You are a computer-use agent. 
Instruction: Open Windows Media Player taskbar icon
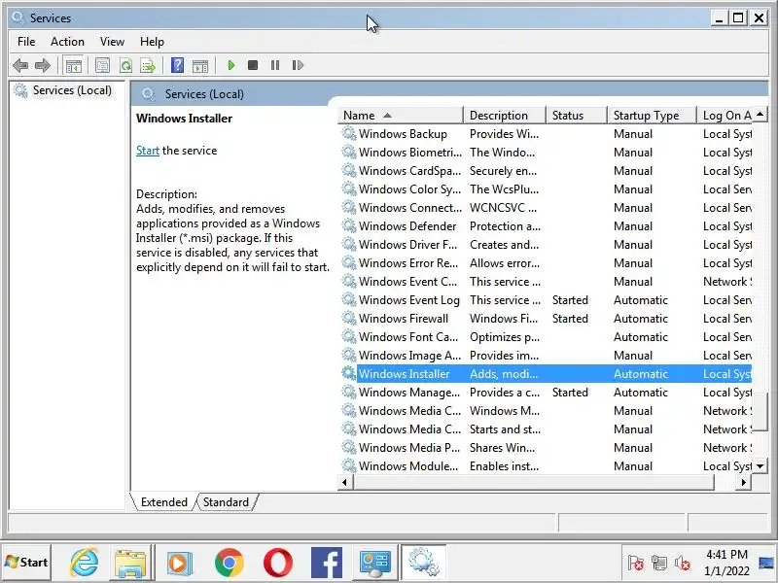coord(180,563)
